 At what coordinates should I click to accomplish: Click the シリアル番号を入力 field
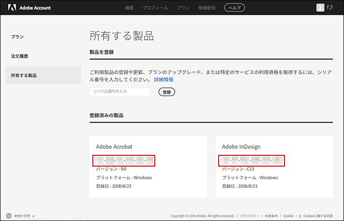point(120,92)
